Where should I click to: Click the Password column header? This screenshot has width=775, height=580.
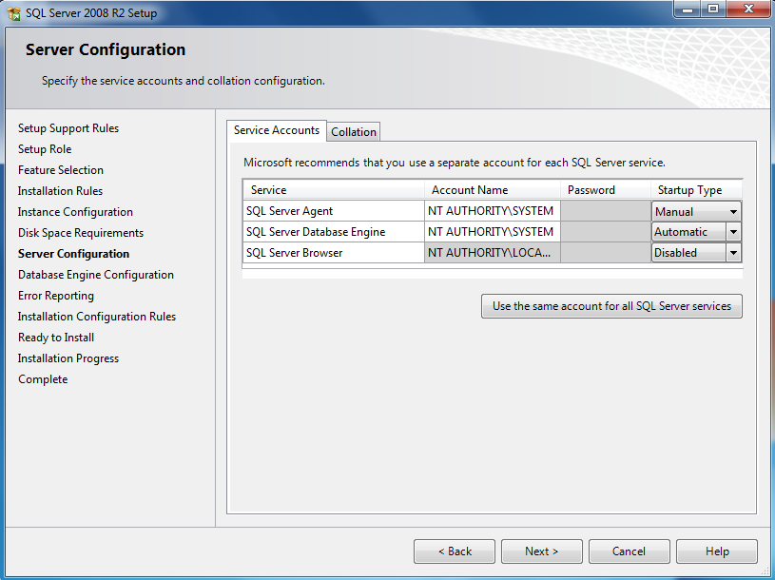606,190
